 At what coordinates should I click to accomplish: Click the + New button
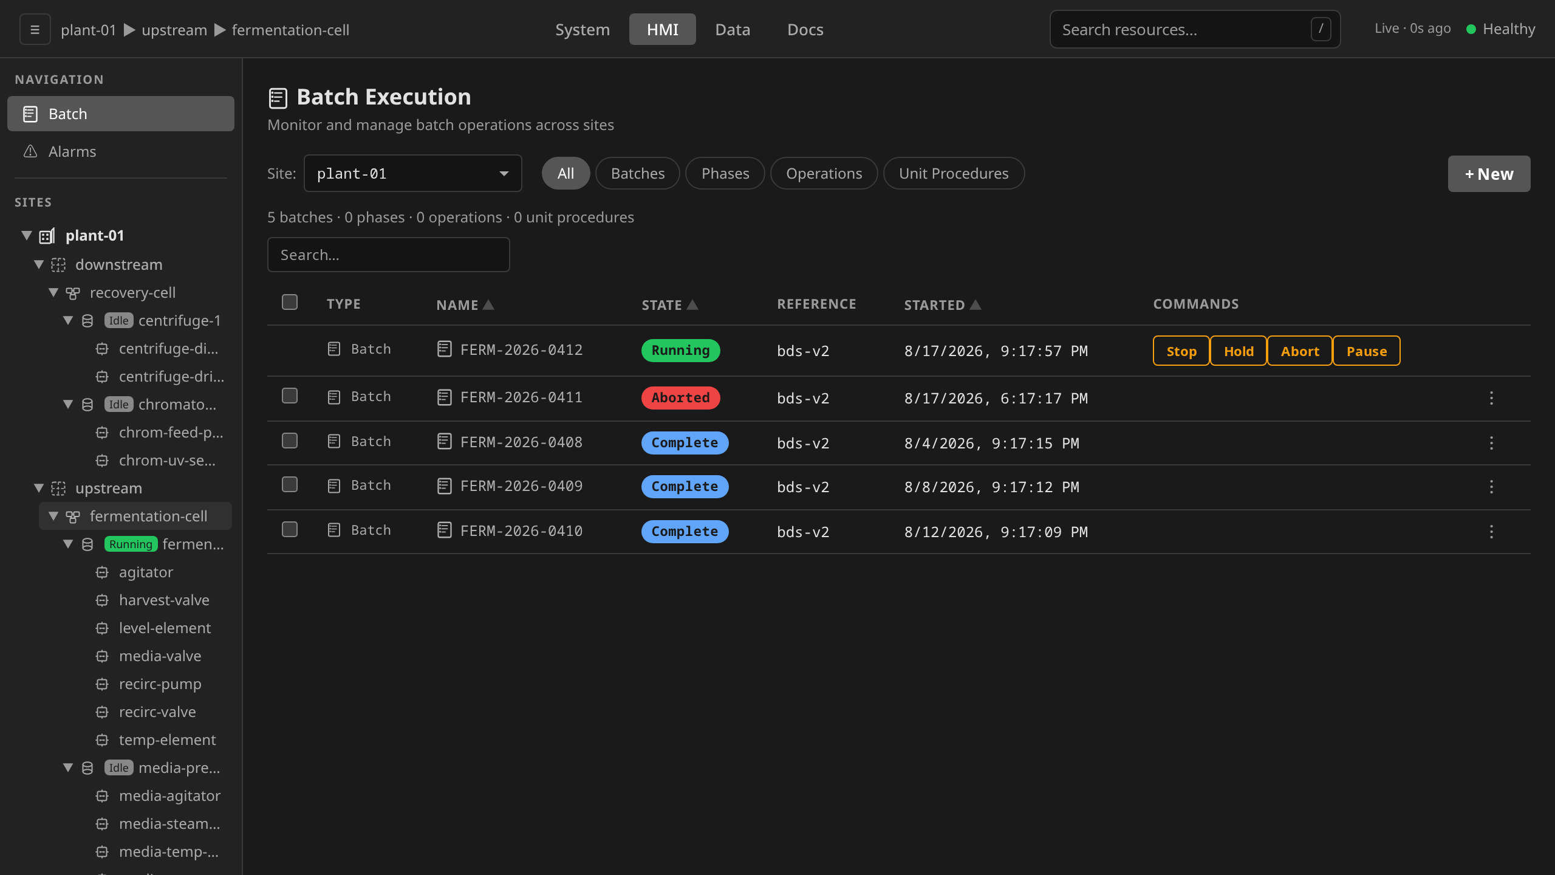[1489, 174]
